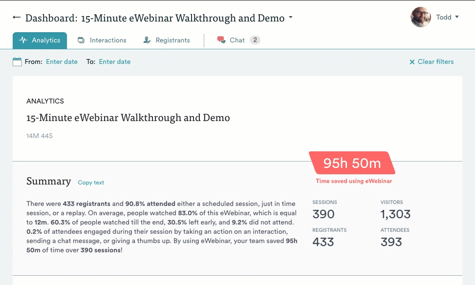Open the dropdown next to the dashboard title
475x285 pixels.
coord(290,17)
